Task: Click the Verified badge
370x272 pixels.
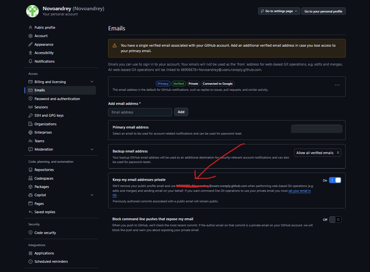Action: [x=178, y=83]
